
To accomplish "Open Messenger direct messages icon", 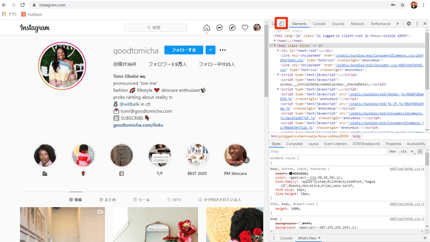I will point(219,28).
